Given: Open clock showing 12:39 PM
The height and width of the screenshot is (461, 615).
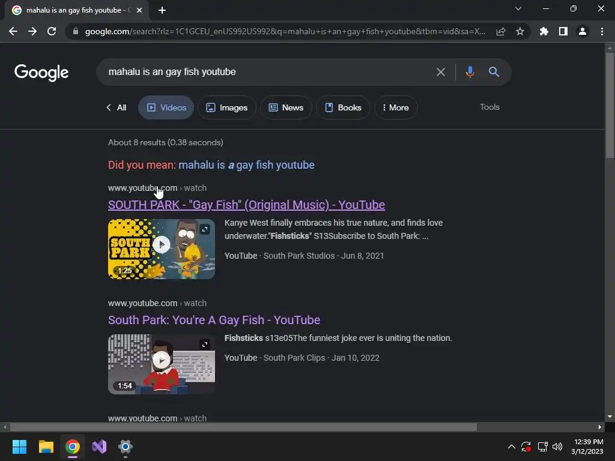Looking at the screenshot, I should point(587,447).
